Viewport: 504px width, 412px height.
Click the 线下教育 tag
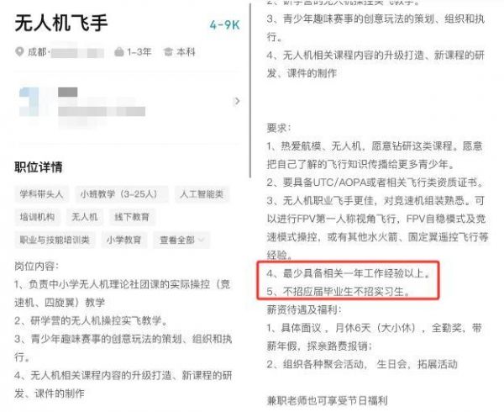click(132, 217)
